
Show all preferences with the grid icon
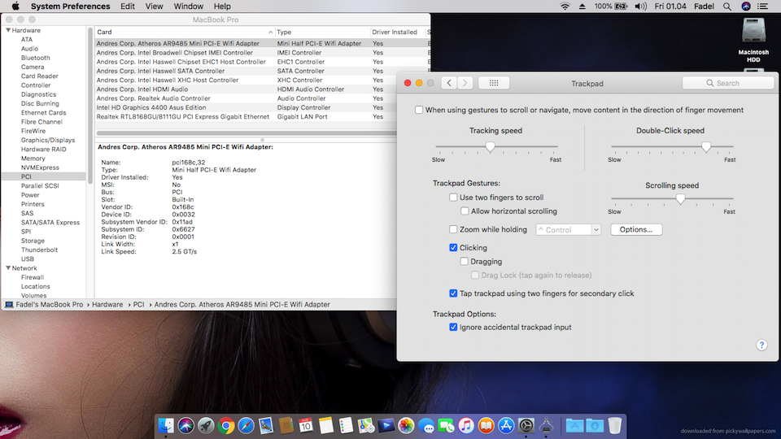(494, 83)
